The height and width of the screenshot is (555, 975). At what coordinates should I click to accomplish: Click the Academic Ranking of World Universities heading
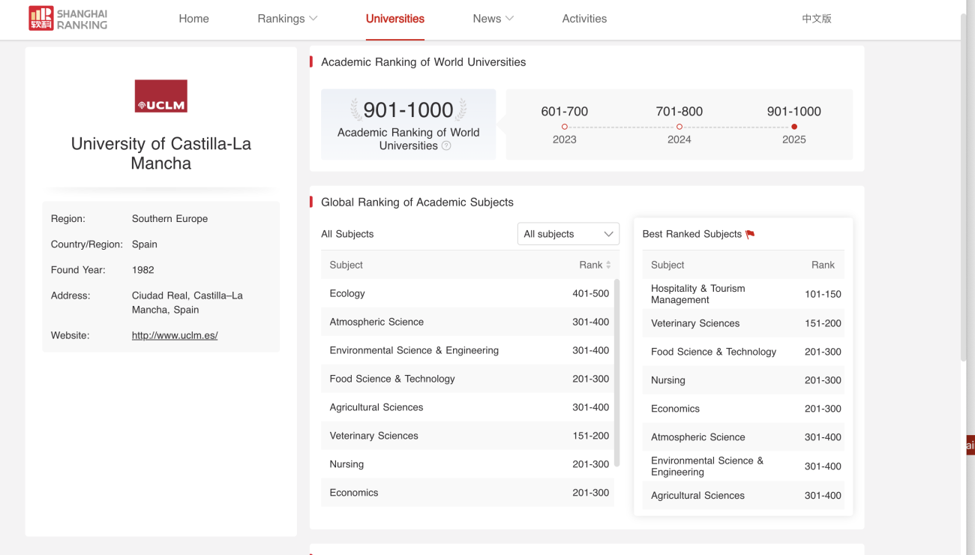[x=423, y=62]
